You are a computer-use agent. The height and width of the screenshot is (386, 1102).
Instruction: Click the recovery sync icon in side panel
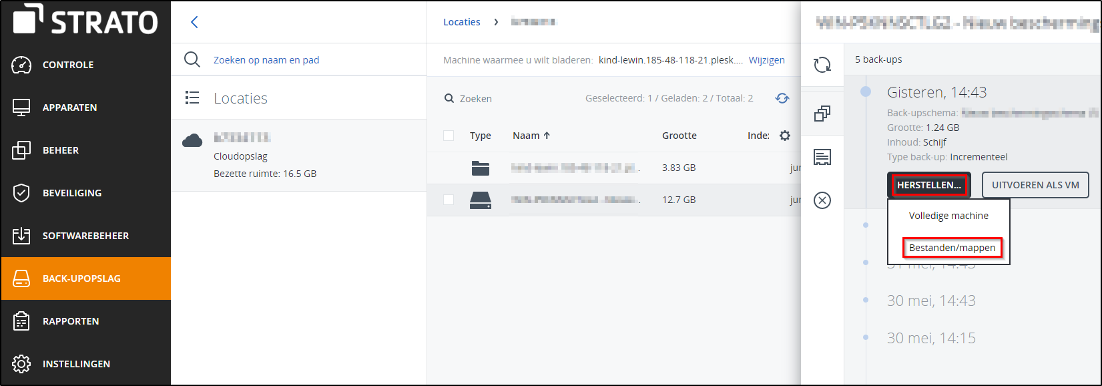(822, 65)
